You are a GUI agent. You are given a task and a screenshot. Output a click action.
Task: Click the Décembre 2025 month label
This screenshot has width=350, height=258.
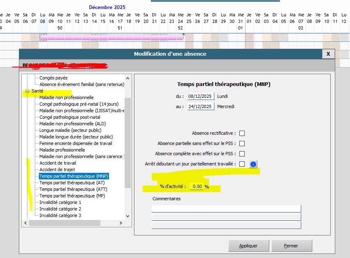pyautogui.click(x=107, y=7)
